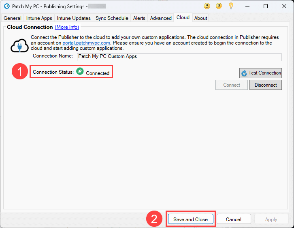
Task: Click the cloud plug connection icon
Action: point(19,46)
